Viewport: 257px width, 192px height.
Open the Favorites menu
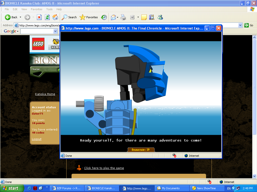tap(37, 9)
